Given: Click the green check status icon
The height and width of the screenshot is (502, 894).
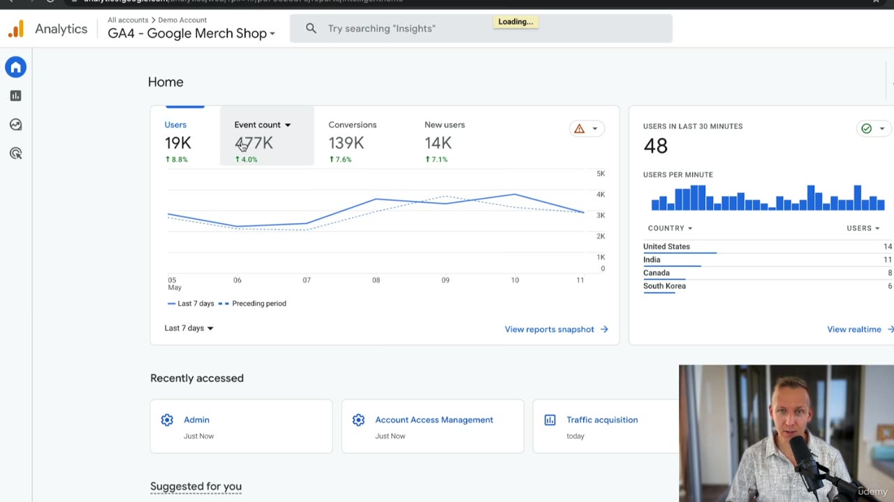Looking at the screenshot, I should 866,128.
